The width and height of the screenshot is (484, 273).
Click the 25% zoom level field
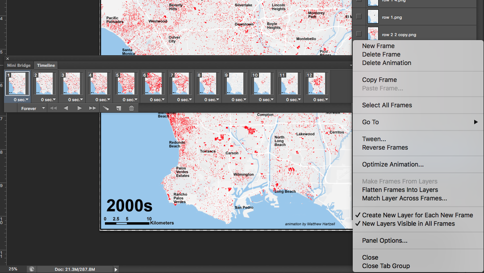tap(13, 269)
